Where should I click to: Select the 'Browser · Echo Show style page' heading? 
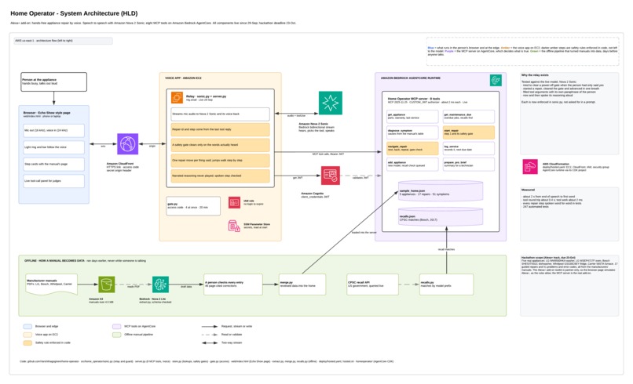tap(47, 113)
